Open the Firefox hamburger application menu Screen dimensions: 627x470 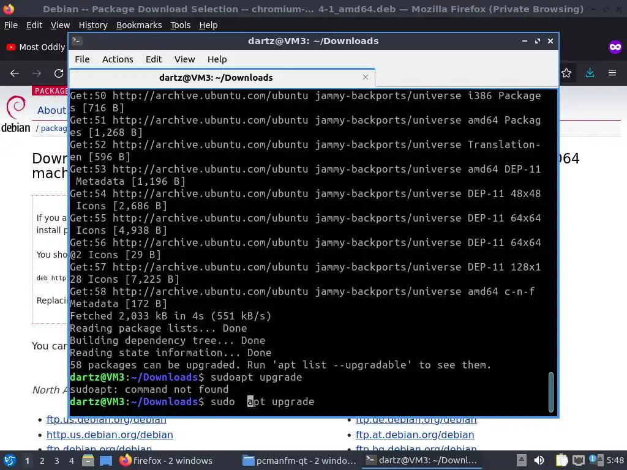[612, 73]
